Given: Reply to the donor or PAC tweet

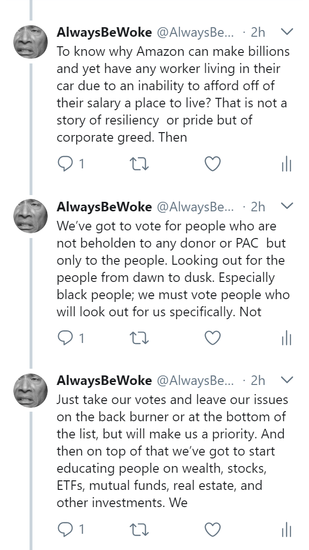Looking at the screenshot, I should coord(64,338).
